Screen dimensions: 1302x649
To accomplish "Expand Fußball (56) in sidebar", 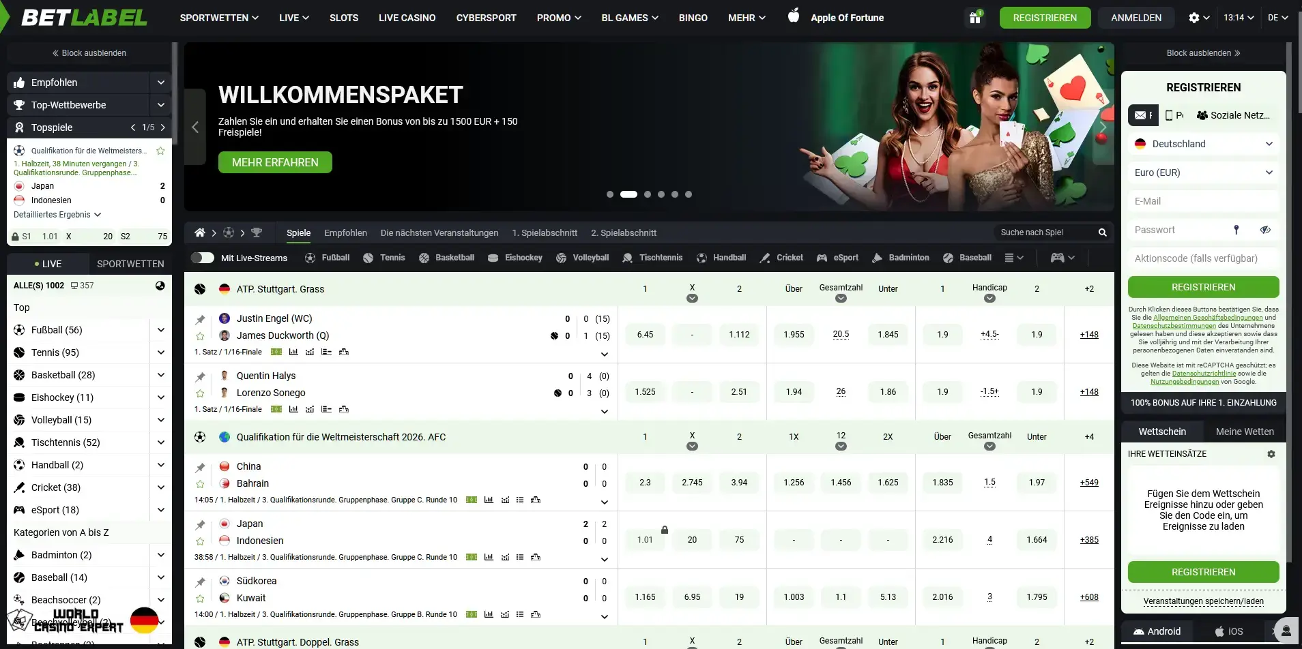I will (160, 330).
